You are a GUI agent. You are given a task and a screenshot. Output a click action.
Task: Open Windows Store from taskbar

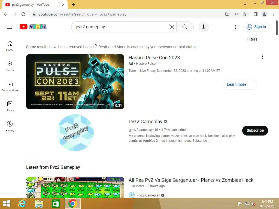pos(56,204)
